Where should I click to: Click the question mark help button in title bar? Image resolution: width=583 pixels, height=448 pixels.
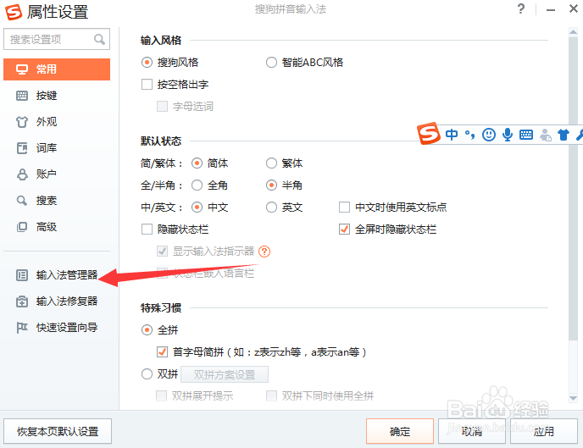(x=521, y=8)
